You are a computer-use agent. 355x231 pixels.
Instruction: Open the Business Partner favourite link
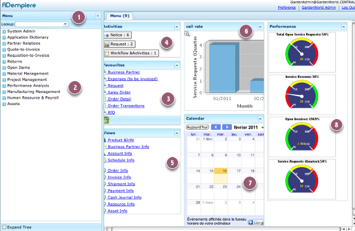pos(124,72)
